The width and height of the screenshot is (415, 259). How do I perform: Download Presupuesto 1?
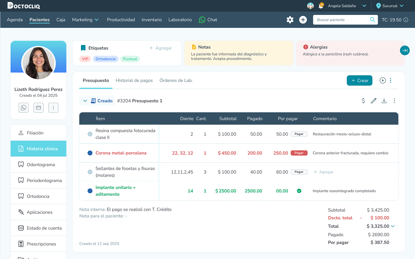pos(384,101)
